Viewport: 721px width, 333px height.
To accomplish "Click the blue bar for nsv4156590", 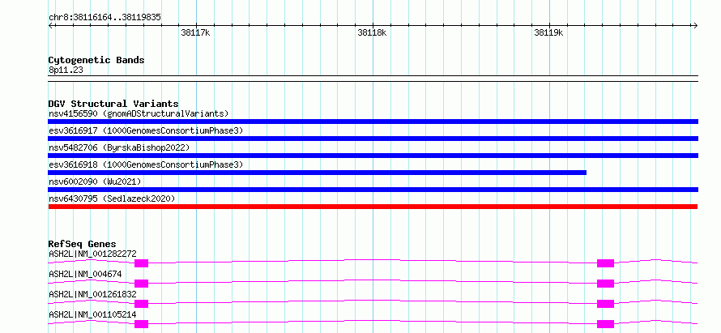I will [x=373, y=122].
